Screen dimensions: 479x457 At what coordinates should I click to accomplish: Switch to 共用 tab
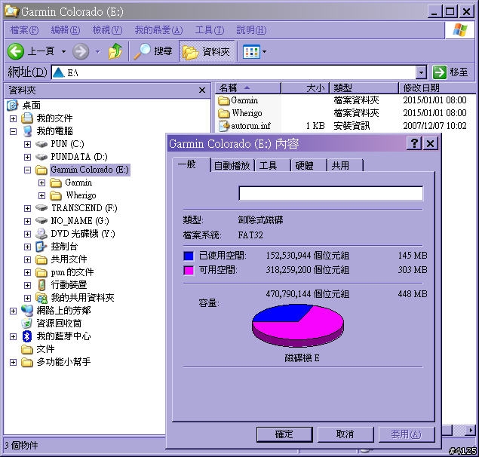pos(345,166)
